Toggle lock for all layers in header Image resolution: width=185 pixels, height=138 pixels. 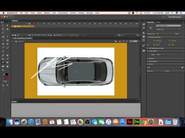click(x=30, y=23)
